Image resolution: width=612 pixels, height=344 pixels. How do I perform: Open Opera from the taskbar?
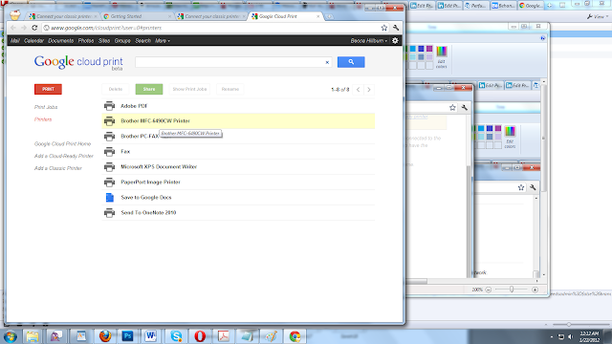200,335
